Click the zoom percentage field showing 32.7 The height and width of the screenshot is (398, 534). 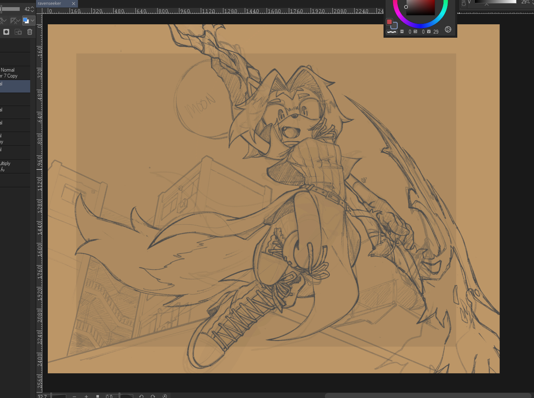[x=42, y=396]
